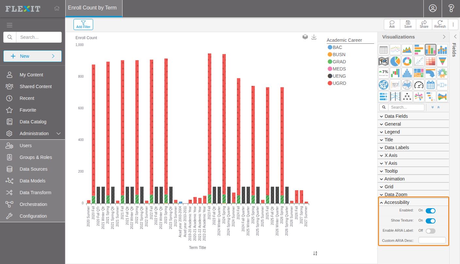The width and height of the screenshot is (460, 264).
Task: Pick the funnel chart visualization
Action: [x=442, y=61]
